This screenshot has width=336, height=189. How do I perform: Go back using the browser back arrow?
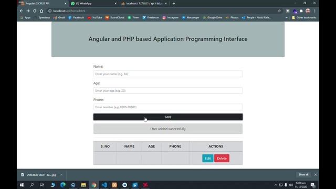21,11
